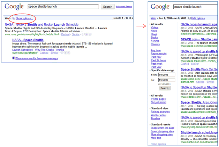Screen dimensions: 219x147
Task: Collapse the panel with Hide options
Action: [x=198, y=18]
